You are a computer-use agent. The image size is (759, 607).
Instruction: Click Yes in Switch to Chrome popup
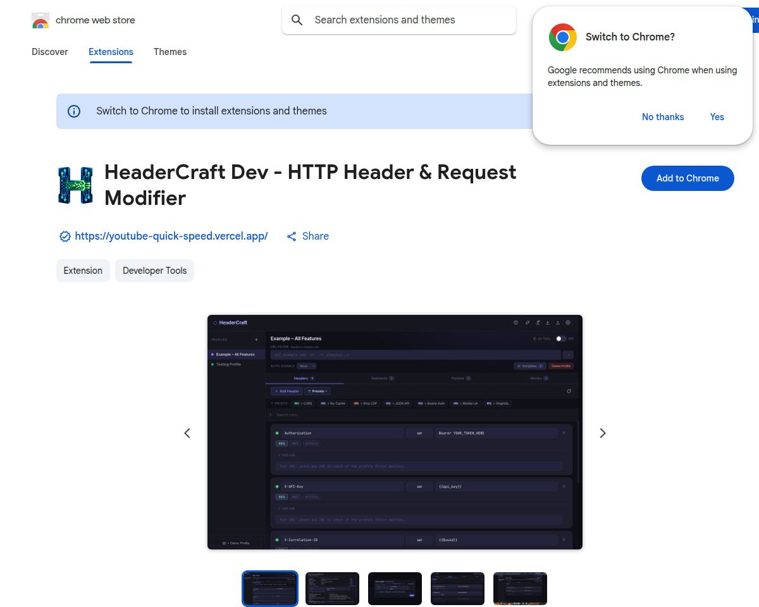tap(717, 117)
